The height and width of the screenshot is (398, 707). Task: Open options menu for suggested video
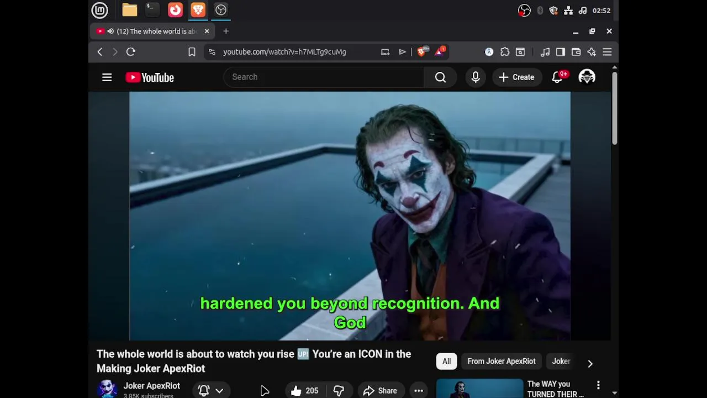tap(598, 385)
